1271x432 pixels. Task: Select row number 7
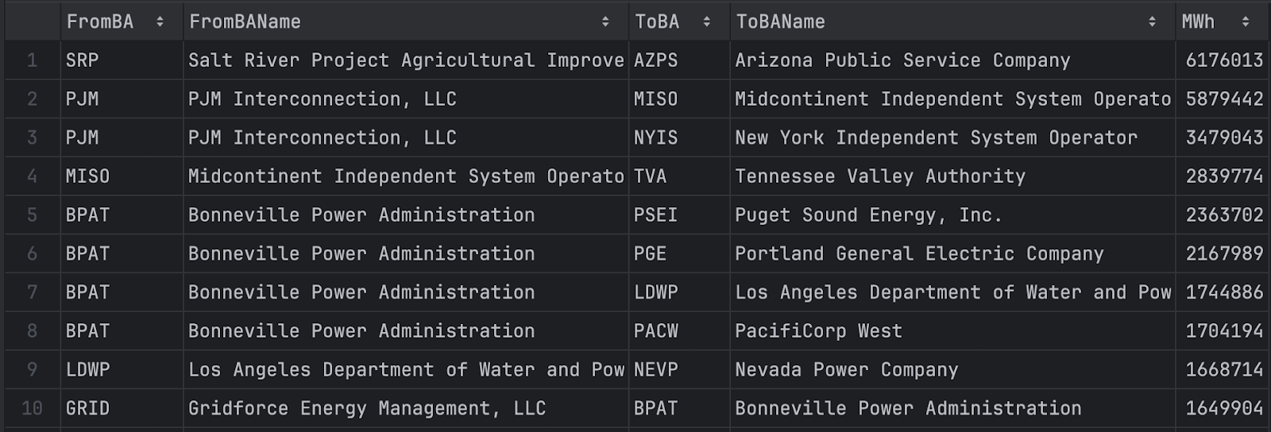click(x=33, y=292)
